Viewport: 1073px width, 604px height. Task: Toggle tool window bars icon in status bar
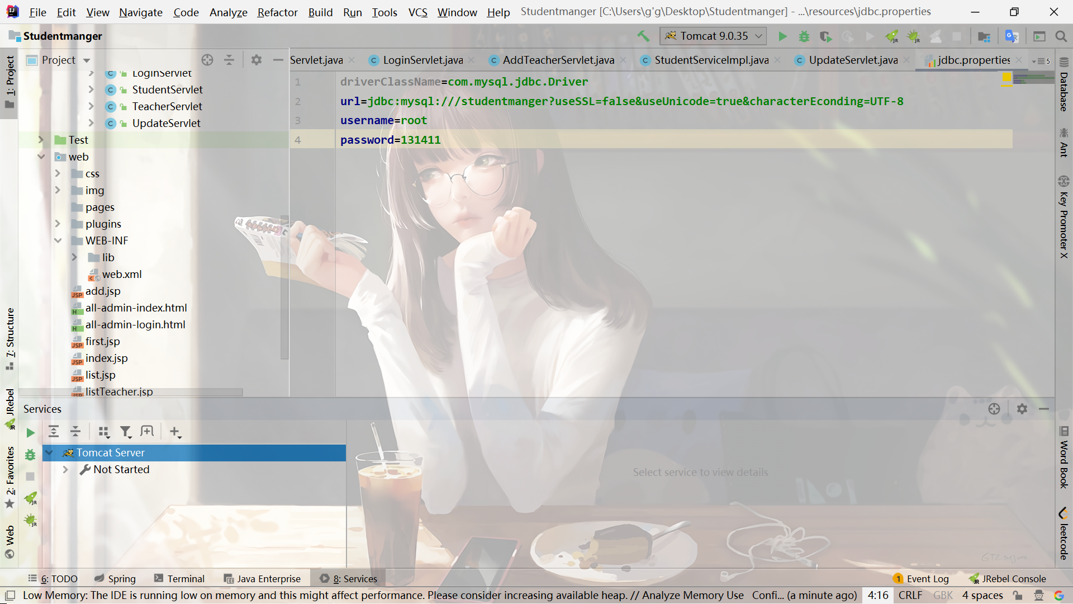[x=10, y=595]
